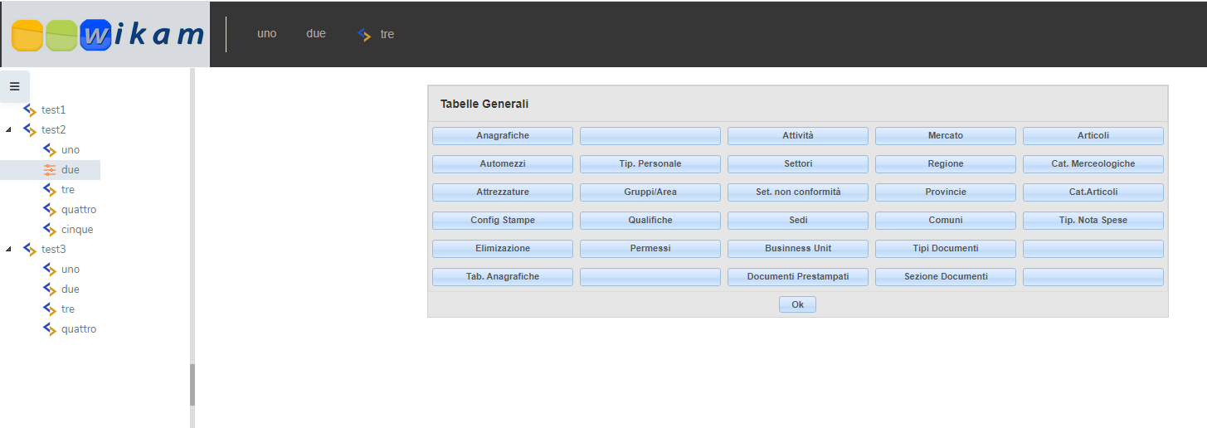Click the Regione button
The image size is (1207, 428).
[946, 164]
